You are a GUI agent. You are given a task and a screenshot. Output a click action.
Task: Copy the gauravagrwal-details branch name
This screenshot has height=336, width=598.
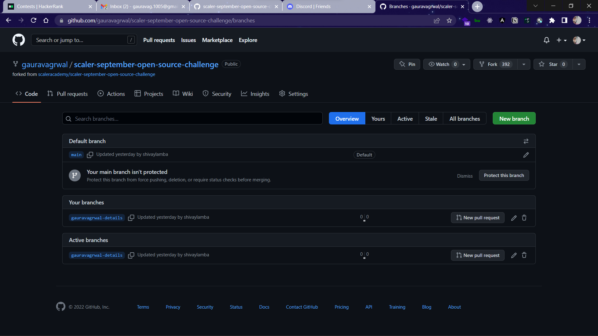(131, 217)
